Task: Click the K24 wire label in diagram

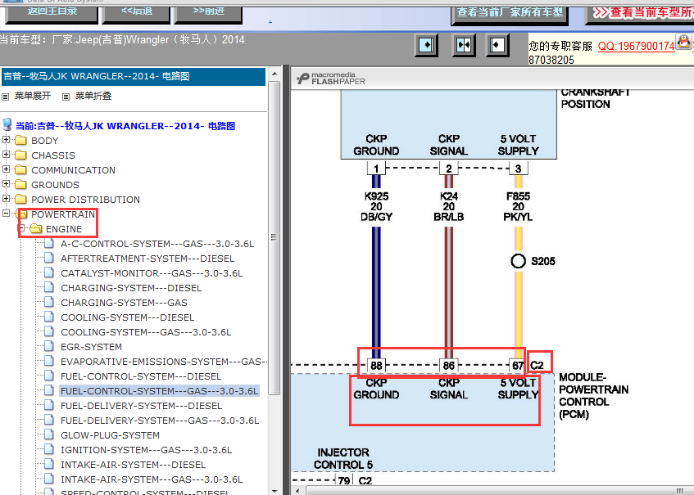Action: [448, 196]
